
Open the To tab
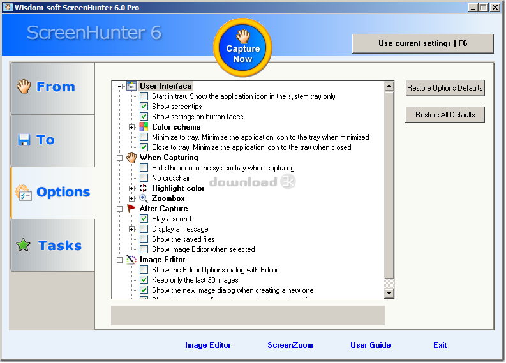tap(52, 140)
